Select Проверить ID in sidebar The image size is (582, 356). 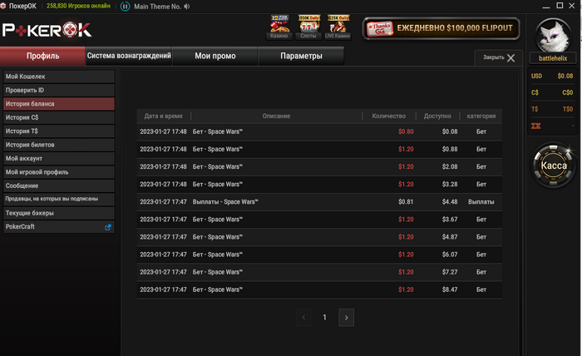(x=59, y=90)
